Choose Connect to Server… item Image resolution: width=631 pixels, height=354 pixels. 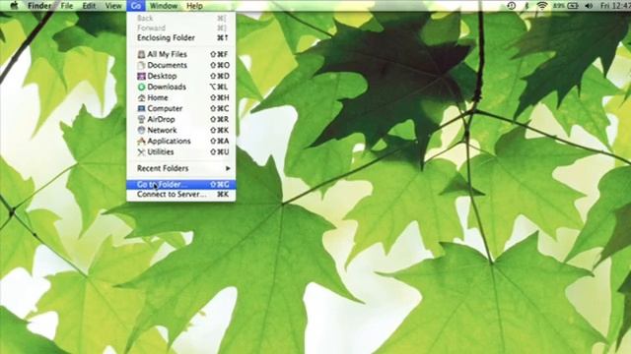[x=181, y=195]
